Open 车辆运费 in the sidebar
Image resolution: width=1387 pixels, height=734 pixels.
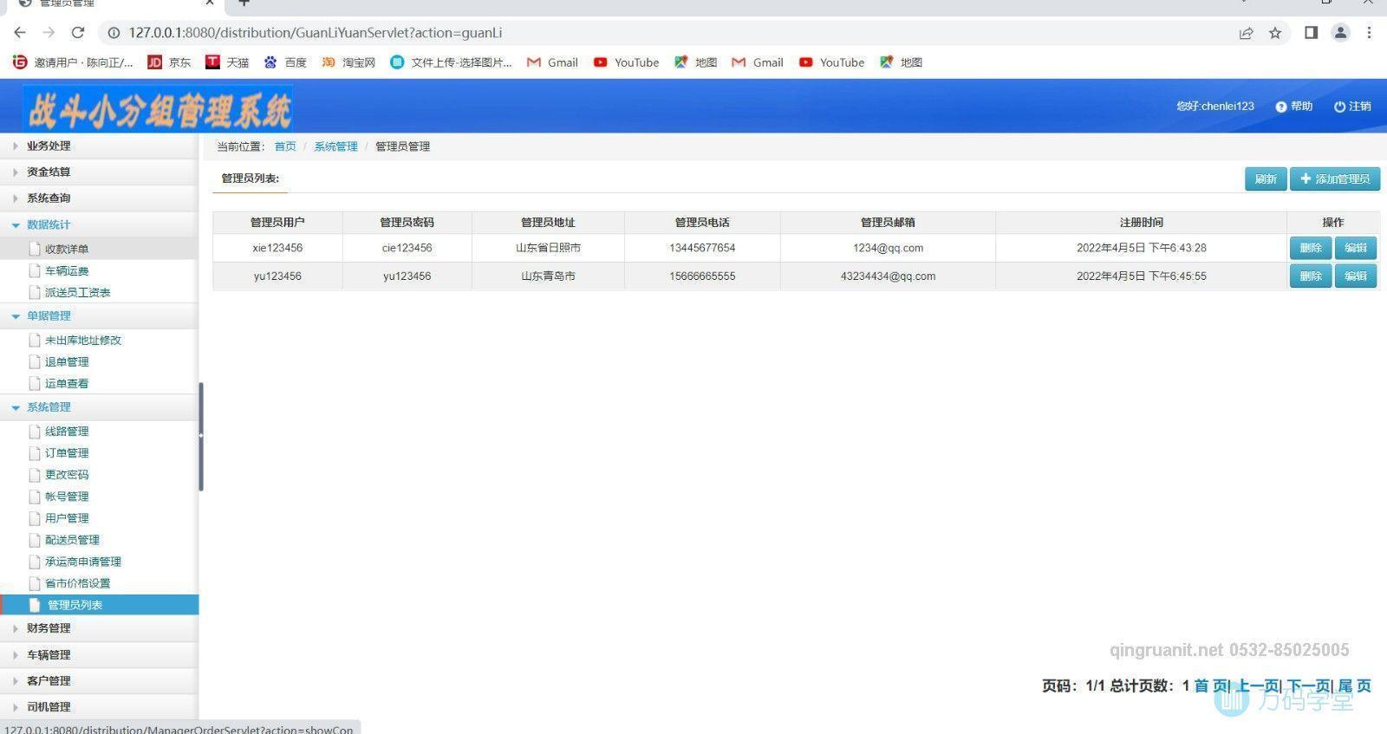point(67,270)
